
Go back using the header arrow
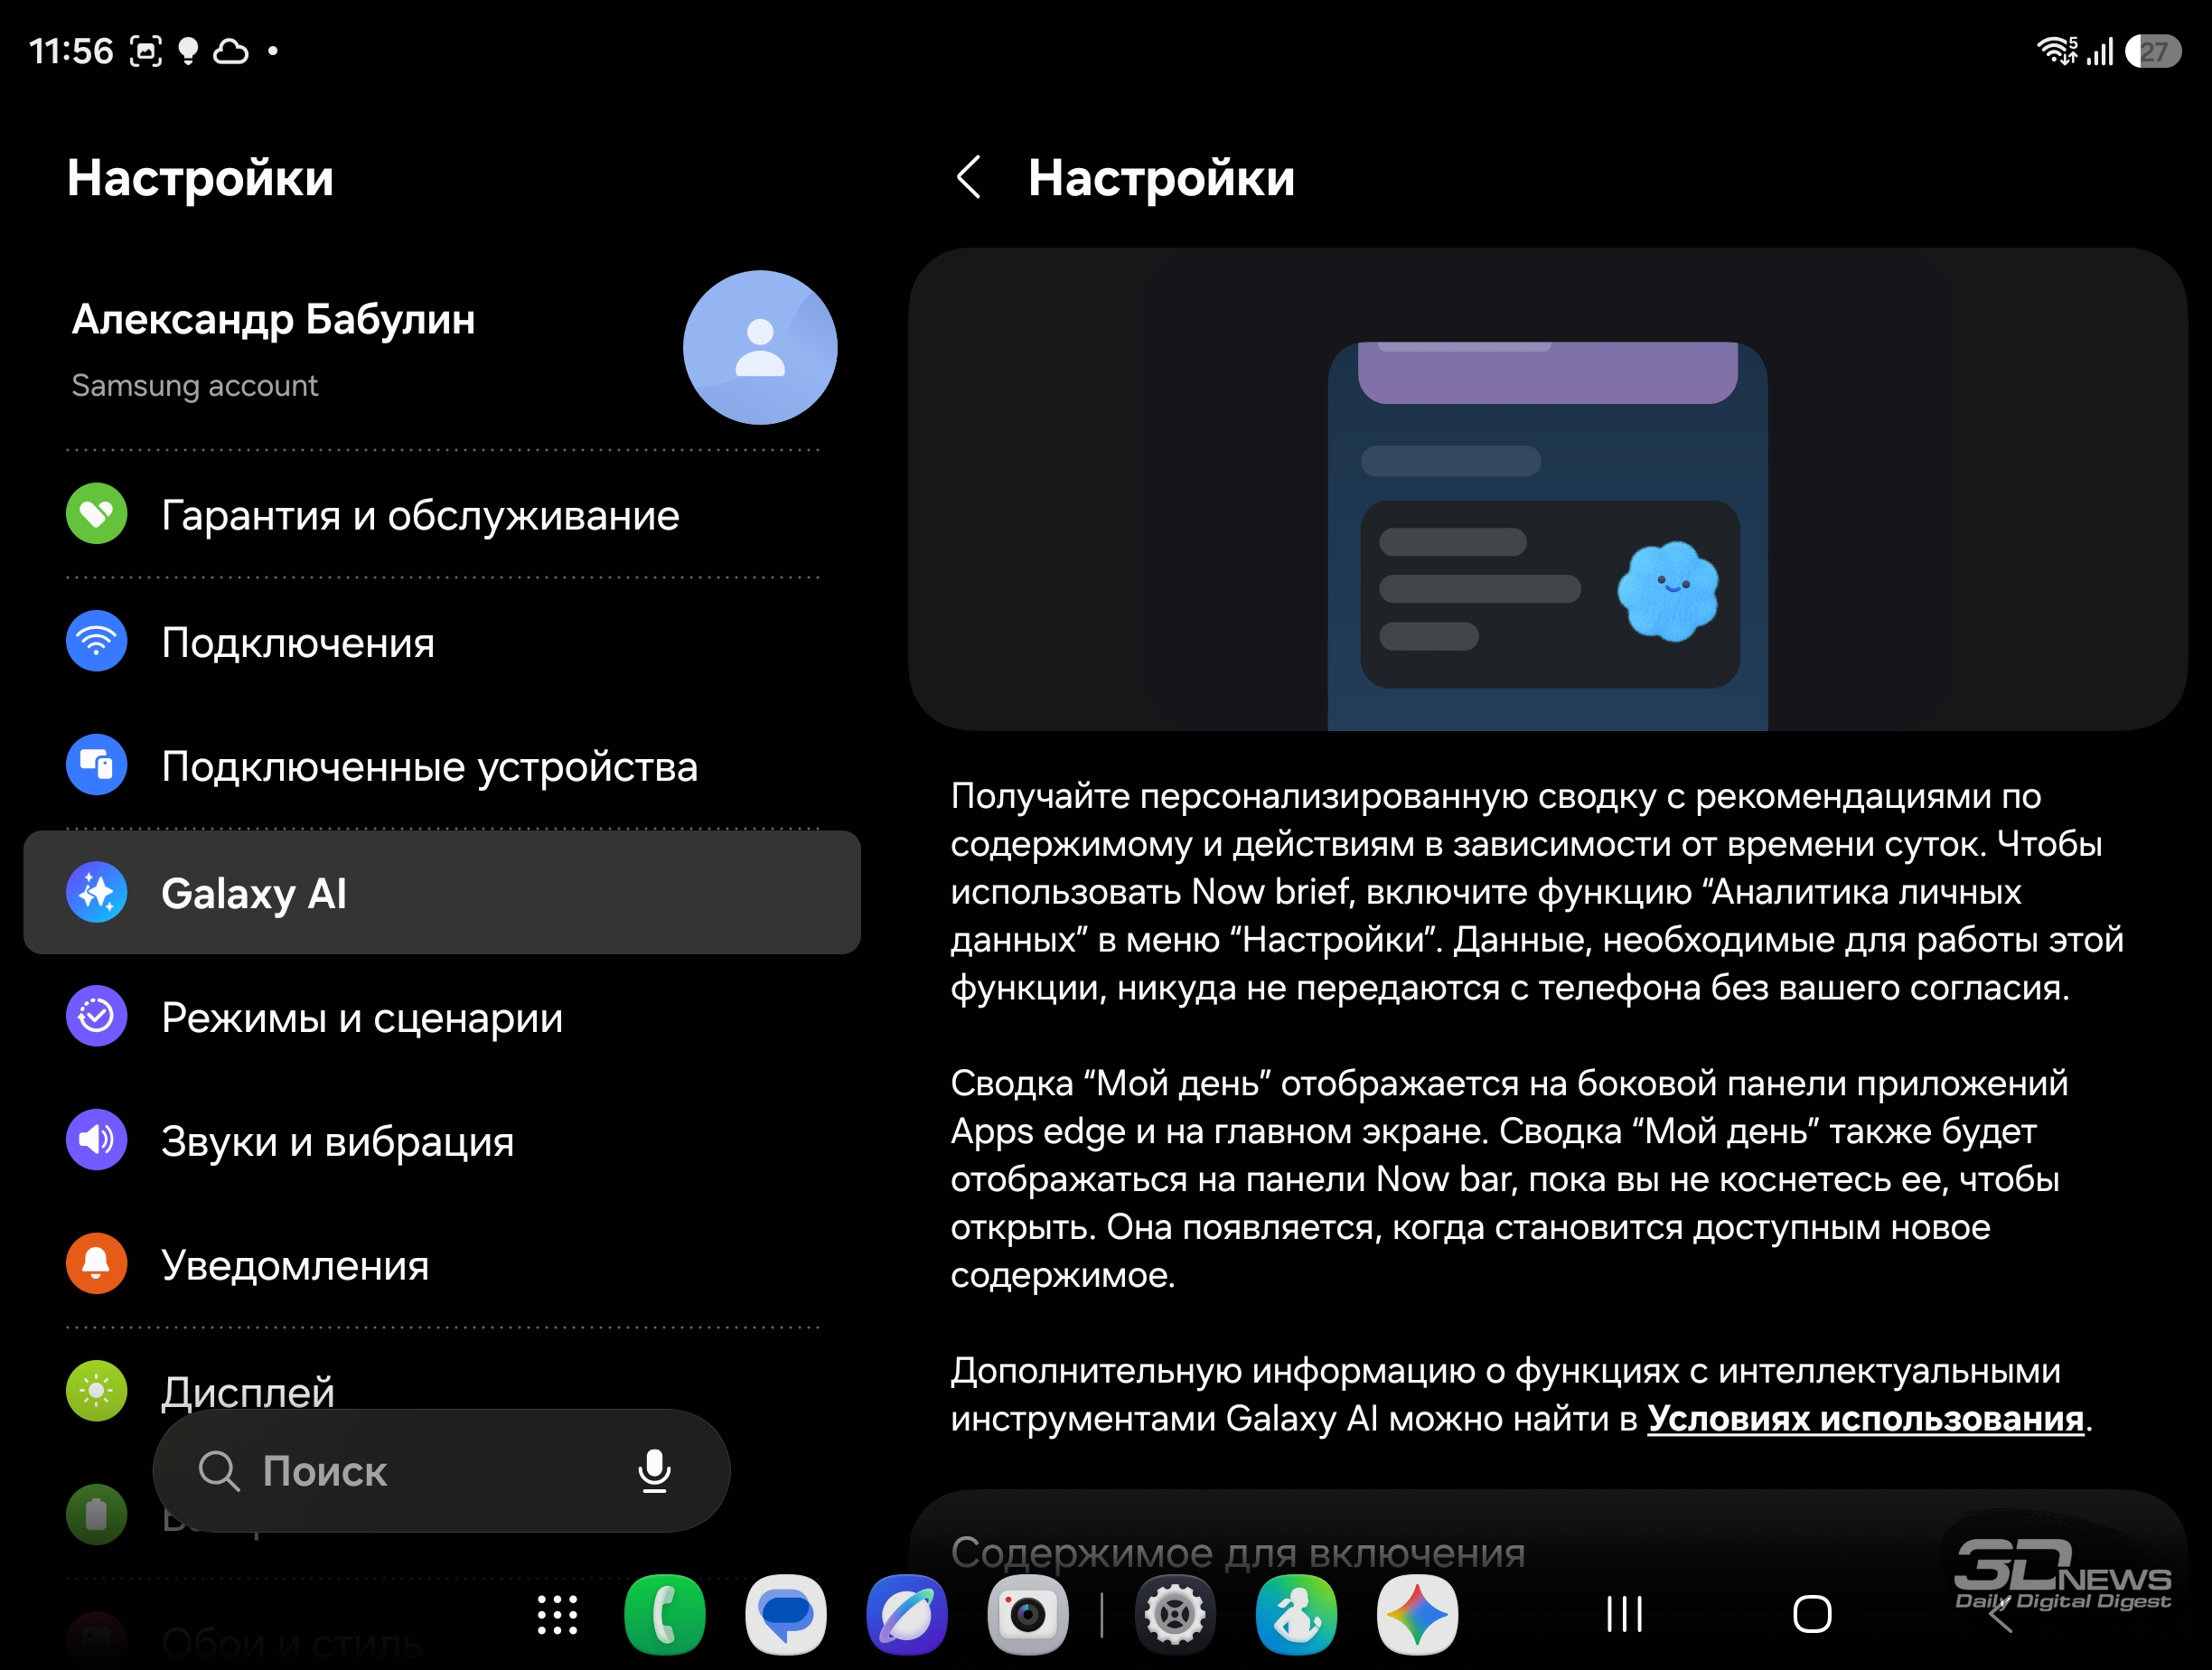pos(968,178)
